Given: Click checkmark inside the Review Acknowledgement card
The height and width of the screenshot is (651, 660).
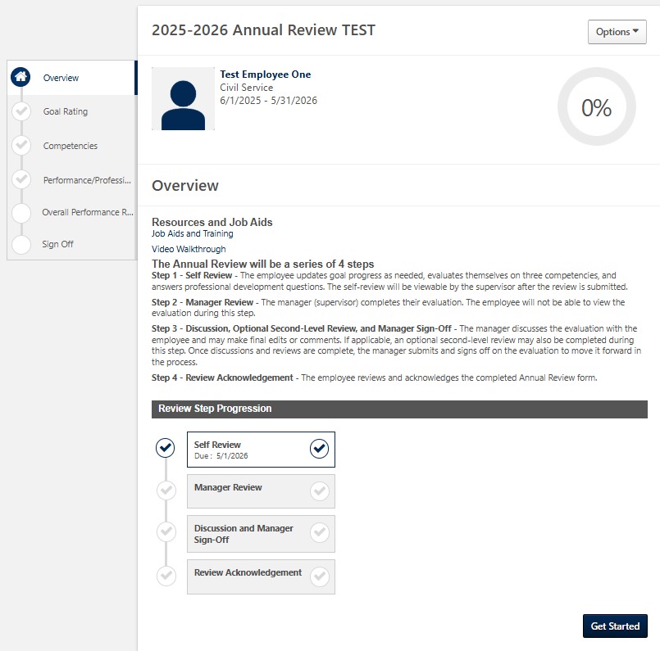Looking at the screenshot, I should (x=320, y=576).
